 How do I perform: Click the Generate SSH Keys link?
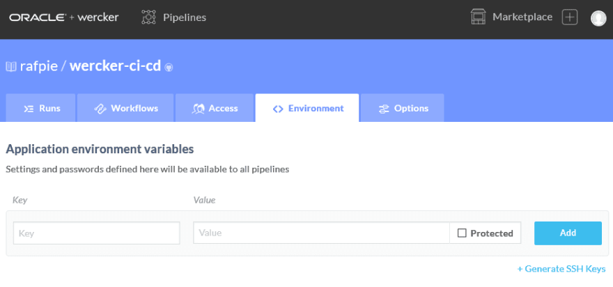[561, 269]
